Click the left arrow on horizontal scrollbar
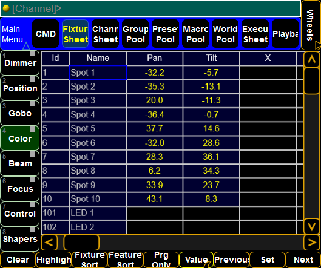Screen dimensions: 321x268 tap(49, 243)
